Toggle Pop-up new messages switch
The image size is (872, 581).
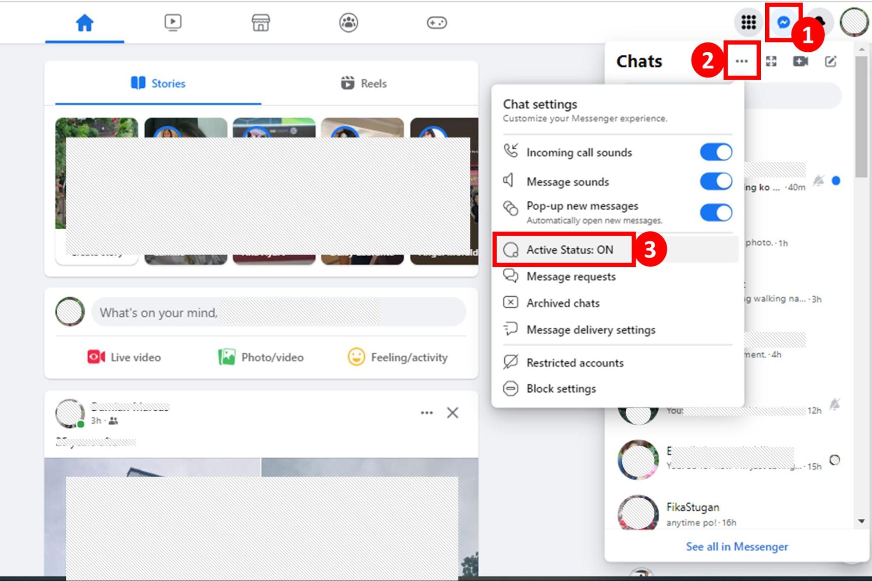point(716,213)
